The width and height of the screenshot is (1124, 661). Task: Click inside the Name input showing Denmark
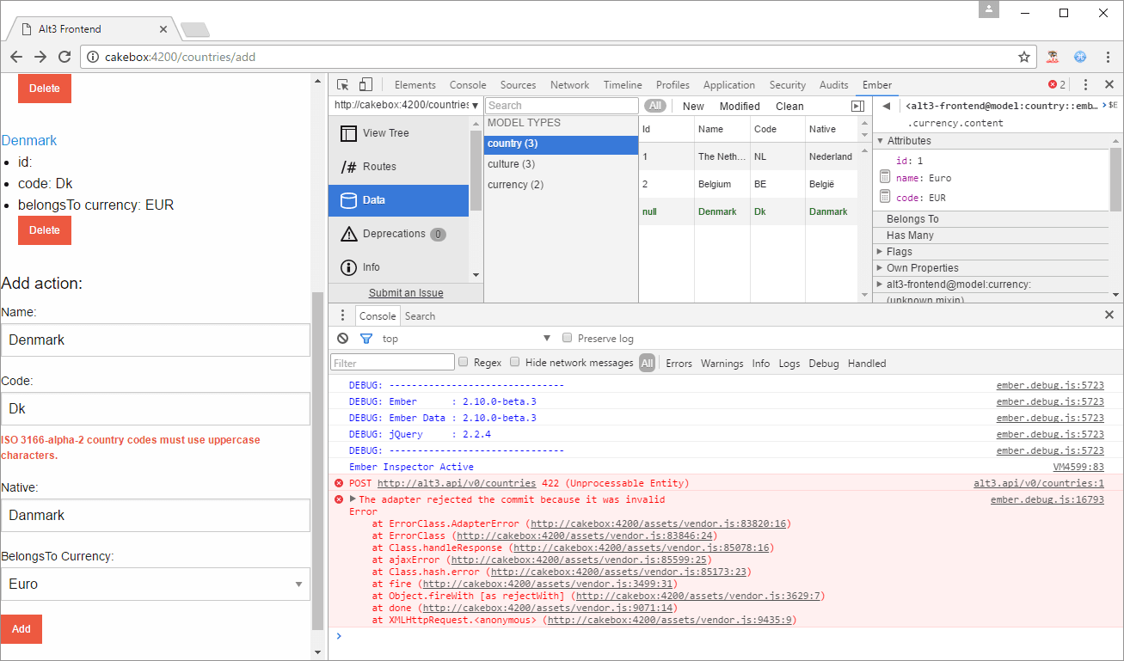tap(155, 340)
